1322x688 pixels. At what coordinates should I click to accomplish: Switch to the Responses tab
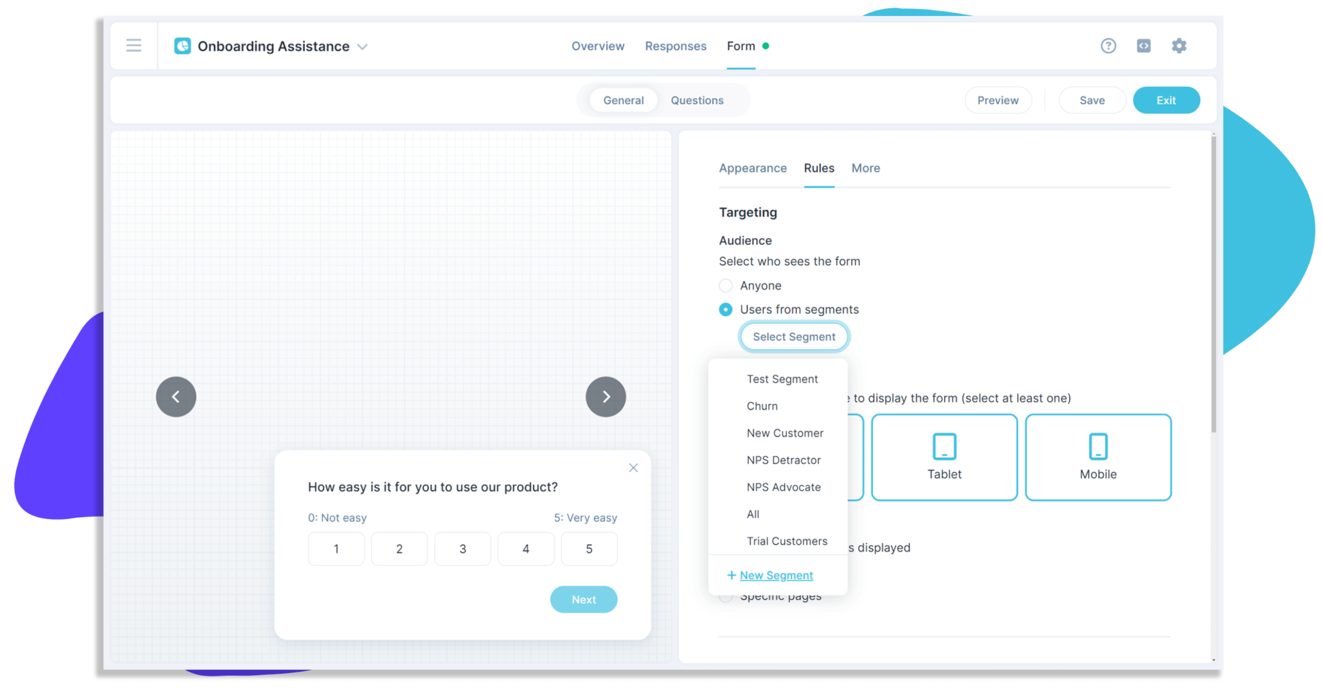tap(675, 46)
